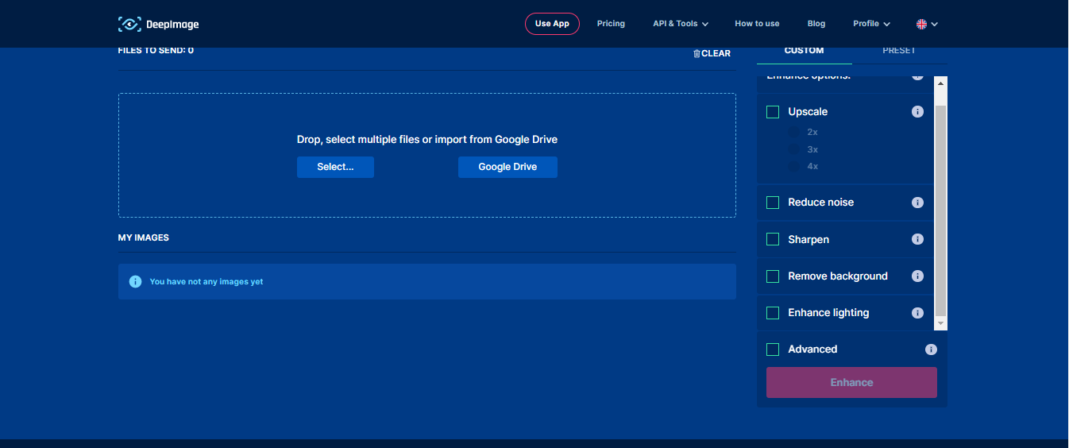
Task: Open How to use page
Action: point(757,24)
